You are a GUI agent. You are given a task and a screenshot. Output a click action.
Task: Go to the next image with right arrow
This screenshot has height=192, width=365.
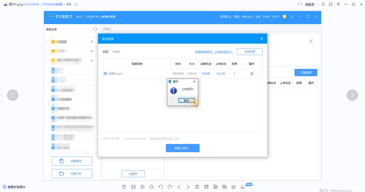coord(352,95)
